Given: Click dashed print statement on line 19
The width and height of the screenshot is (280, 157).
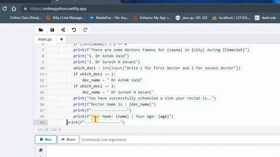Looking at the screenshot, I should pyautogui.click(x=95, y=123).
